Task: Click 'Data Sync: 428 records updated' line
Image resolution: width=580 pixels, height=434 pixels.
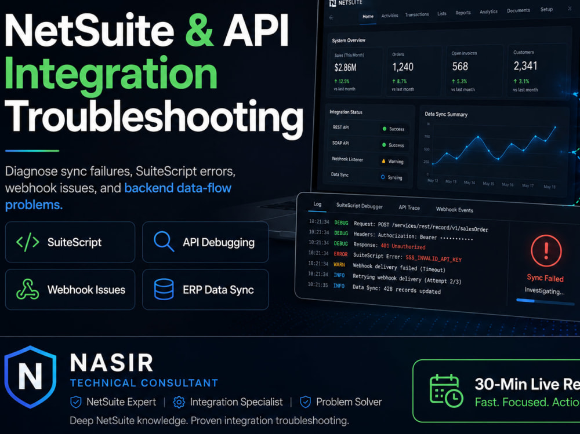Action: click(x=396, y=289)
